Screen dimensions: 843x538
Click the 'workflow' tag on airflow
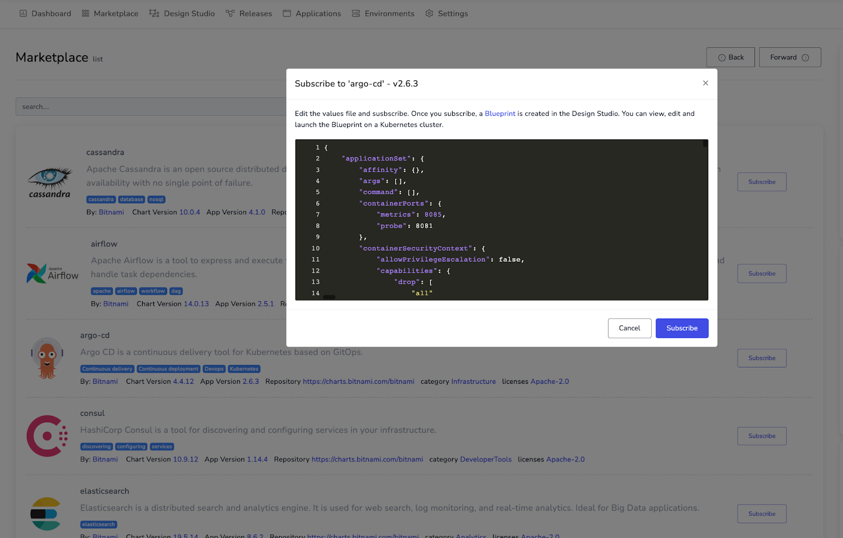point(153,291)
